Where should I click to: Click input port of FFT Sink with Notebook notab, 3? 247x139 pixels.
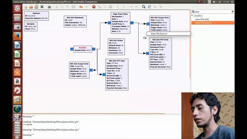[147, 53]
